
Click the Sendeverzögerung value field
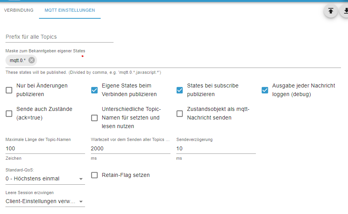coord(216,148)
